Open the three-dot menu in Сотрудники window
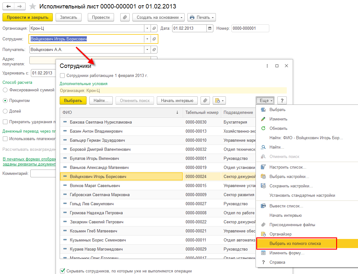The image size is (358, 274). (x=267, y=66)
